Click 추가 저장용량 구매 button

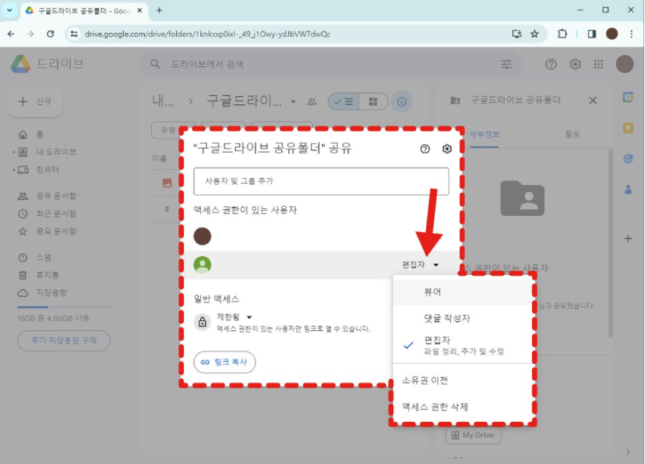click(64, 341)
